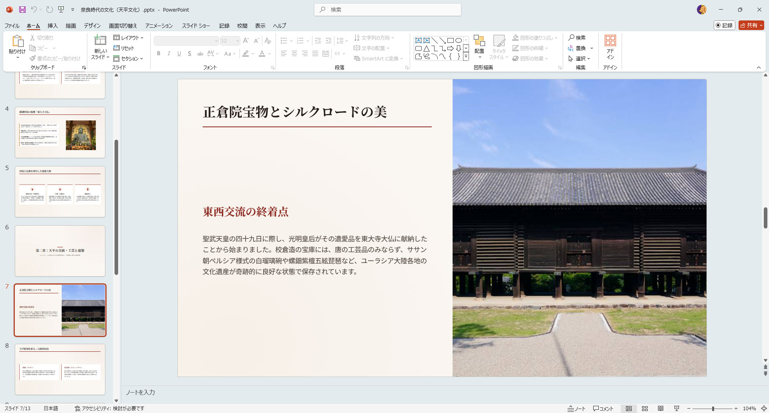This screenshot has height=413, width=769.
Task: Open the セクション dropdown
Action: [x=128, y=58]
